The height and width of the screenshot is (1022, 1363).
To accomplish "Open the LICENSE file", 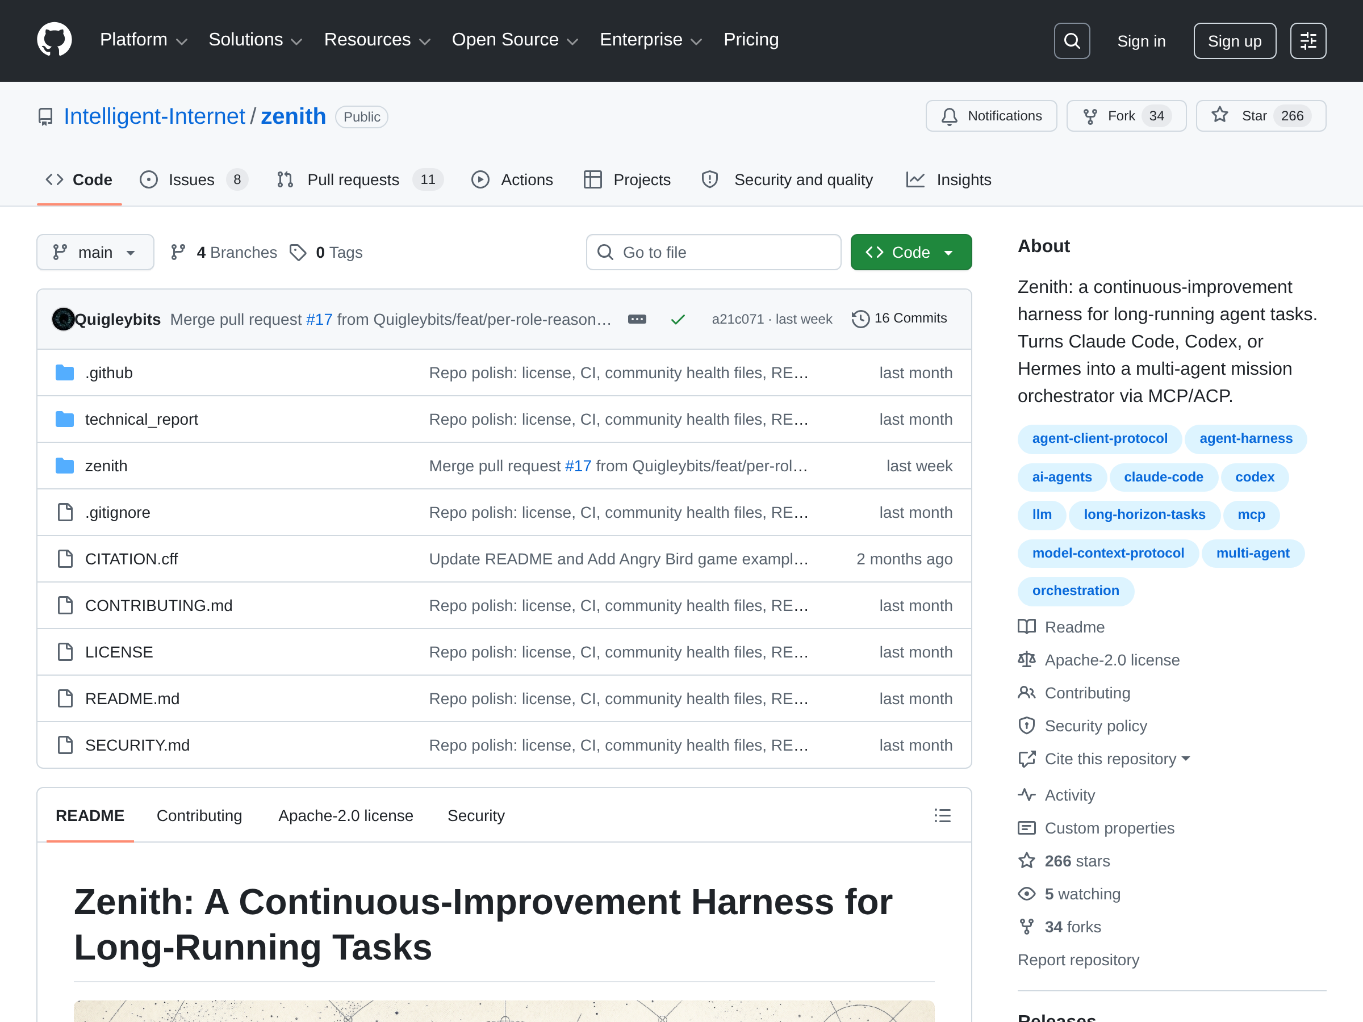I will tap(119, 652).
